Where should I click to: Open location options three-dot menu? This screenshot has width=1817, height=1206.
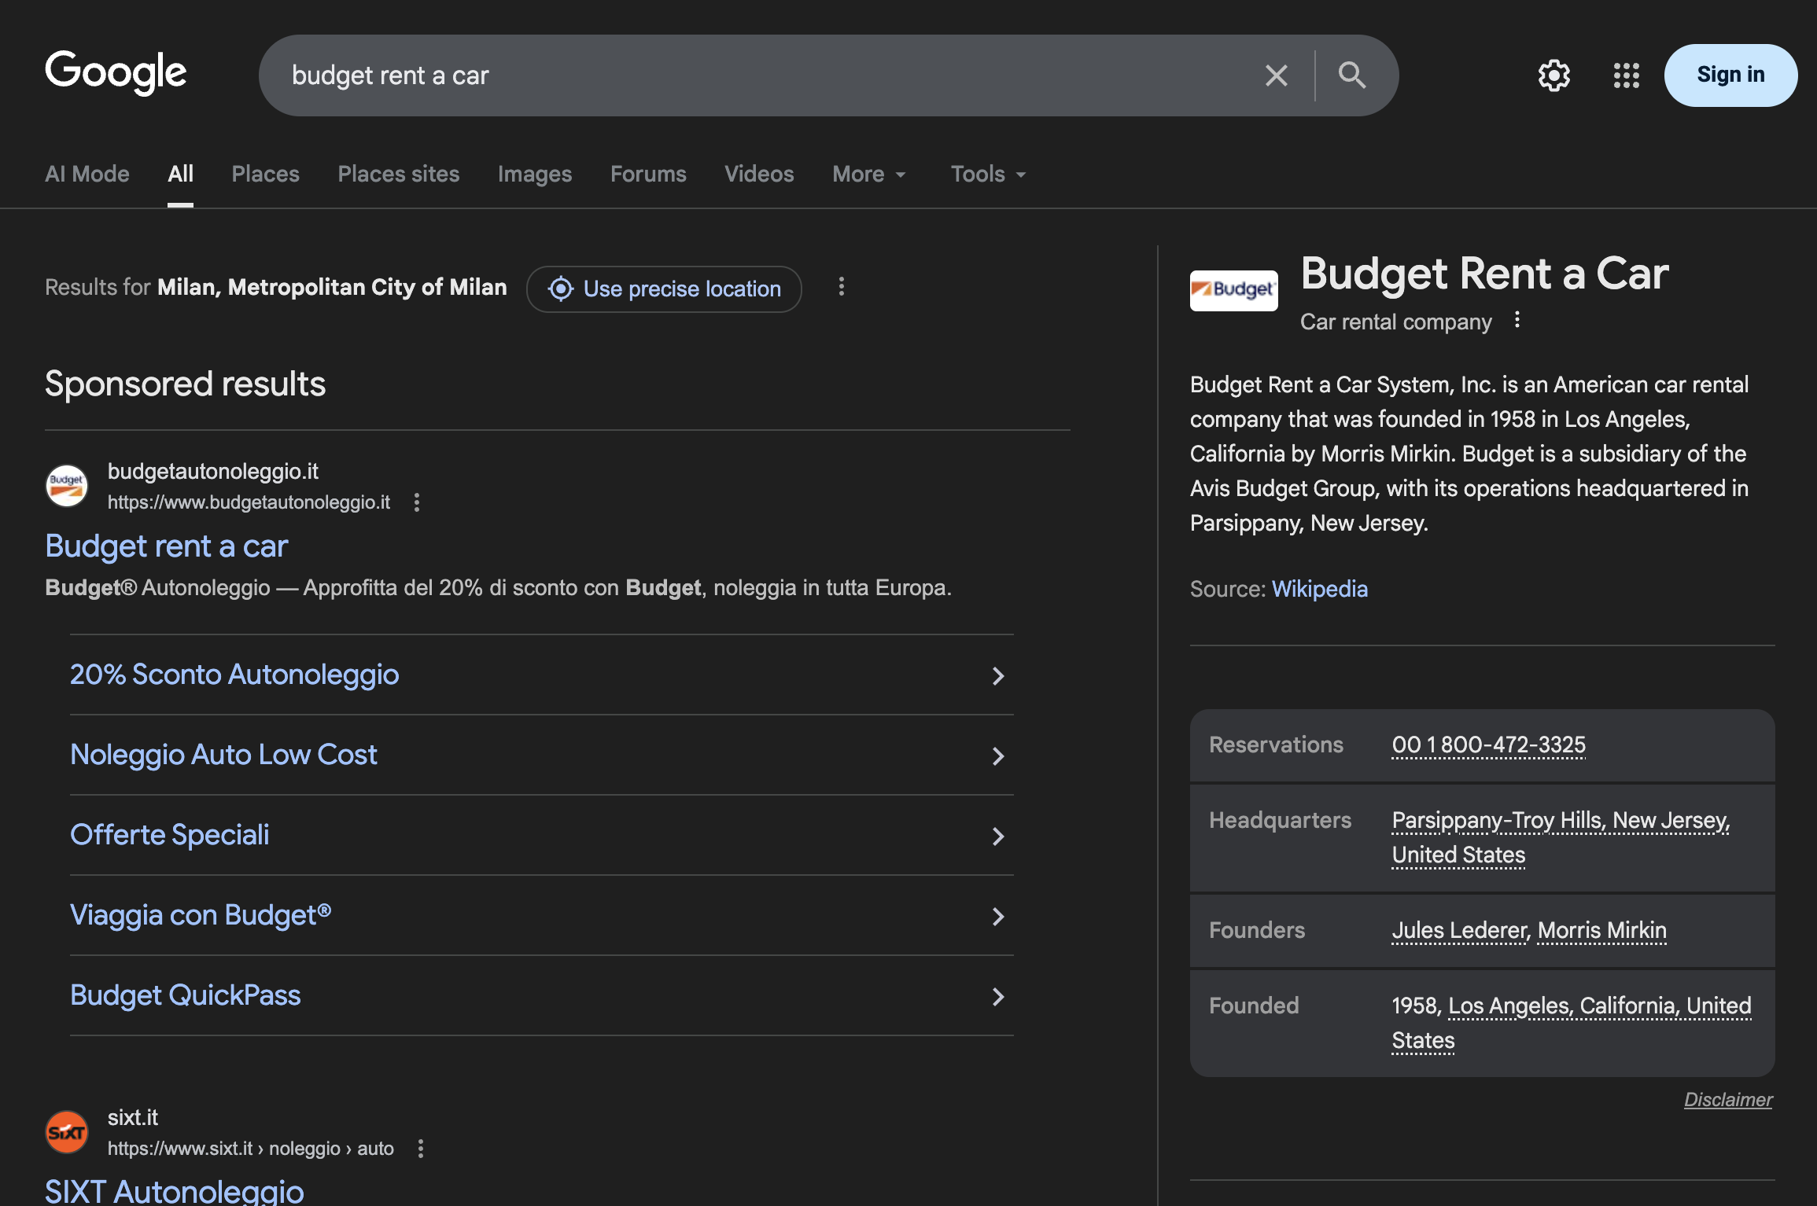click(x=841, y=286)
